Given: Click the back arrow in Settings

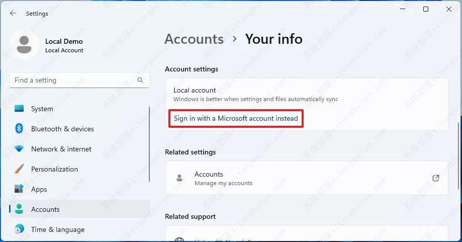Looking at the screenshot, I should (x=13, y=14).
